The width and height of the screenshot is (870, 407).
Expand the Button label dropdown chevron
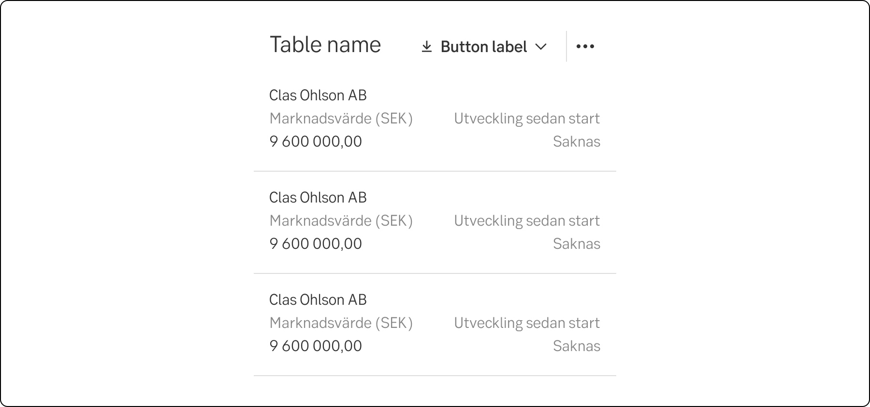[542, 47]
